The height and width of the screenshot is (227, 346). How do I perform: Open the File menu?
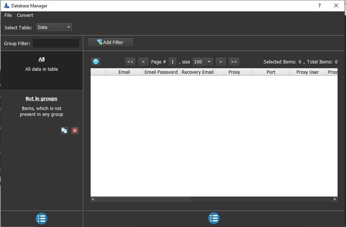8,15
